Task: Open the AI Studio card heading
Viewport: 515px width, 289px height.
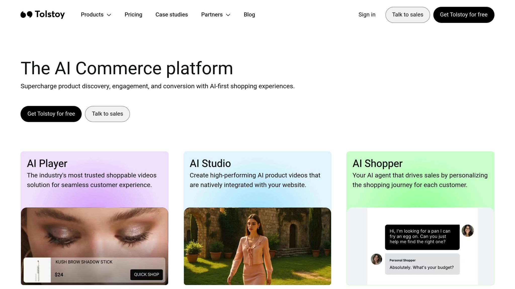Action: pos(210,164)
